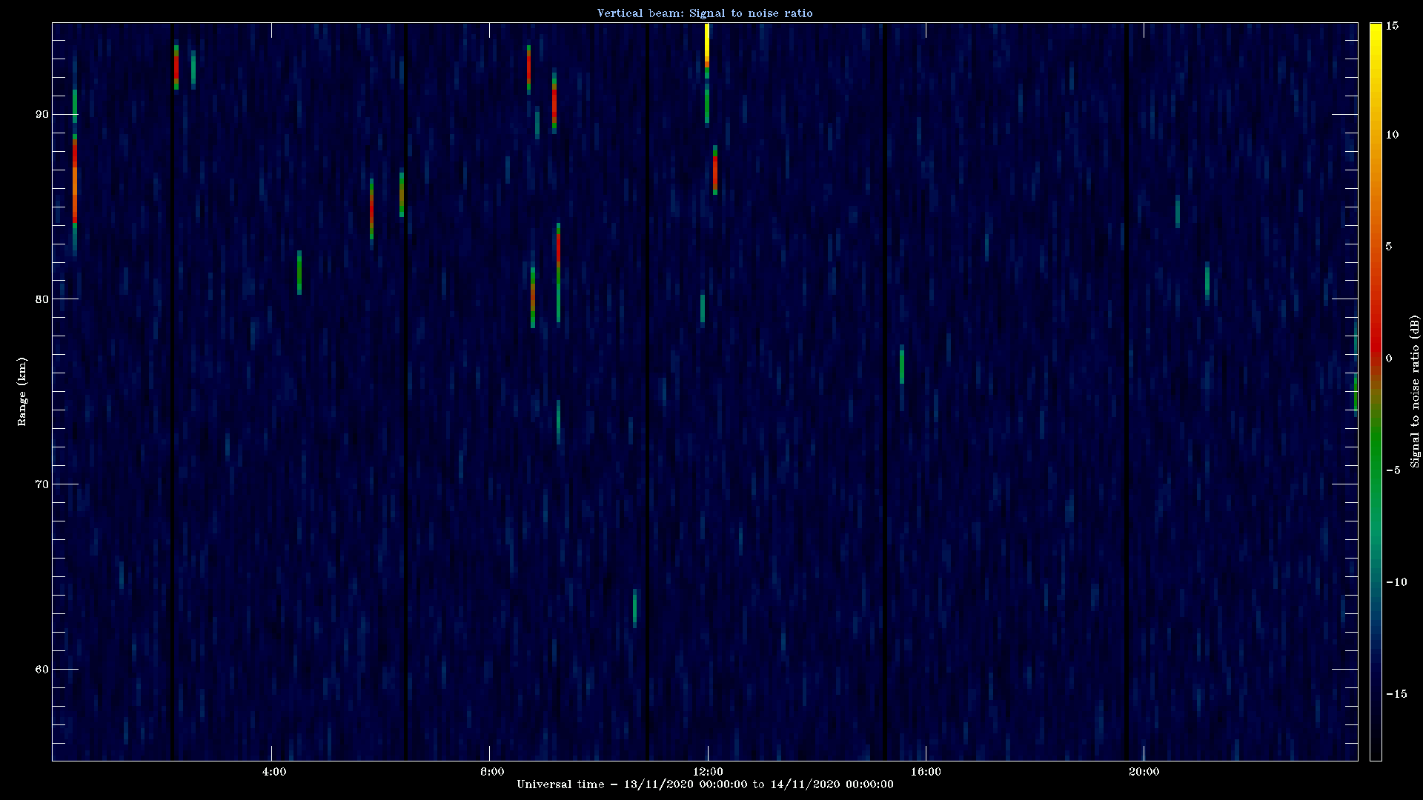Click the colorbar value 10 label
Viewport: 1423px width, 800px height.
pyautogui.click(x=1392, y=135)
